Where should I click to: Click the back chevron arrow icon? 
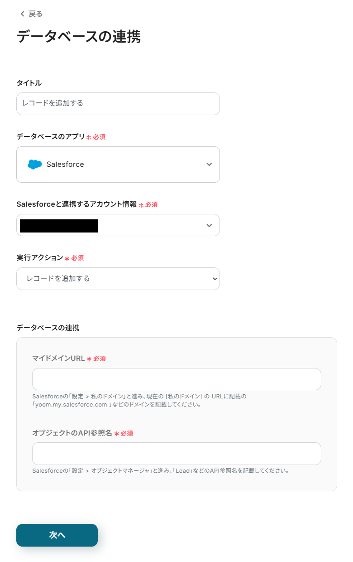[x=22, y=14]
